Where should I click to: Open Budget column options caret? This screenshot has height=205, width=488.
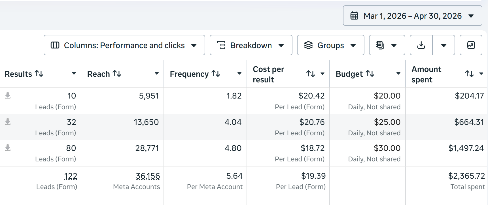(x=398, y=74)
